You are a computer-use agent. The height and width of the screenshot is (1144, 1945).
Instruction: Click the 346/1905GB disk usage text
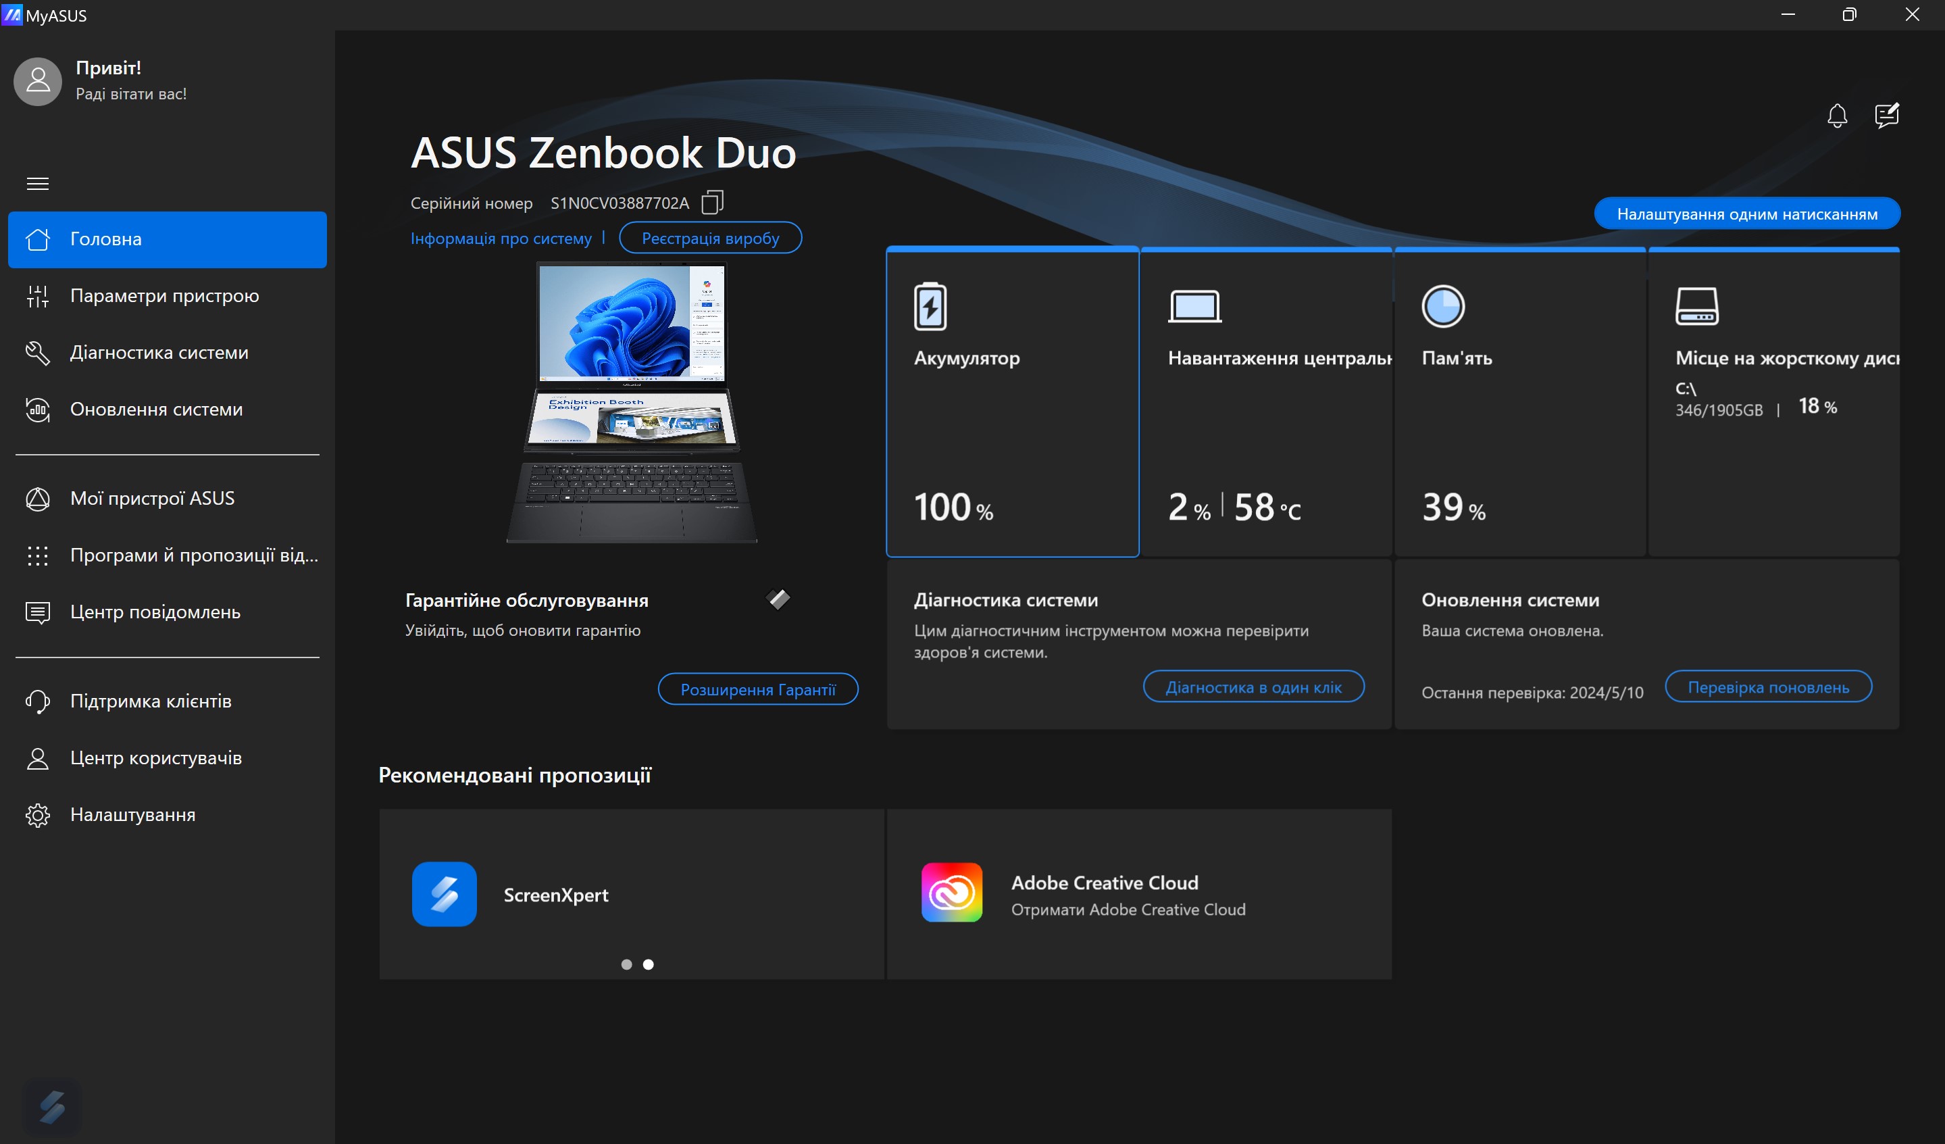click(1719, 410)
